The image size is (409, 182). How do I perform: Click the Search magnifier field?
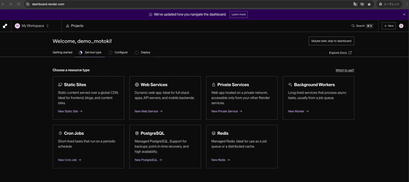[362, 26]
